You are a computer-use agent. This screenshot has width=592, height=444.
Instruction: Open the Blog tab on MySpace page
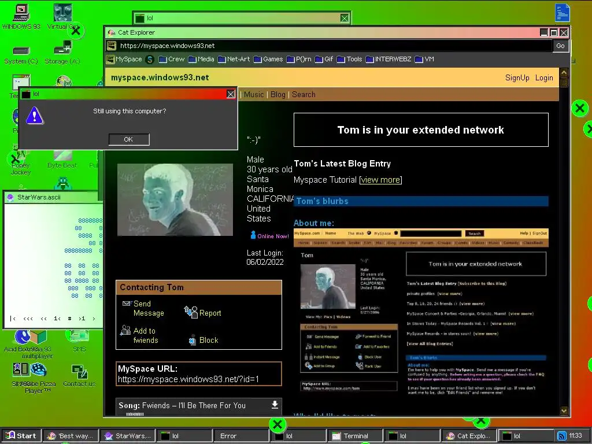pos(278,94)
